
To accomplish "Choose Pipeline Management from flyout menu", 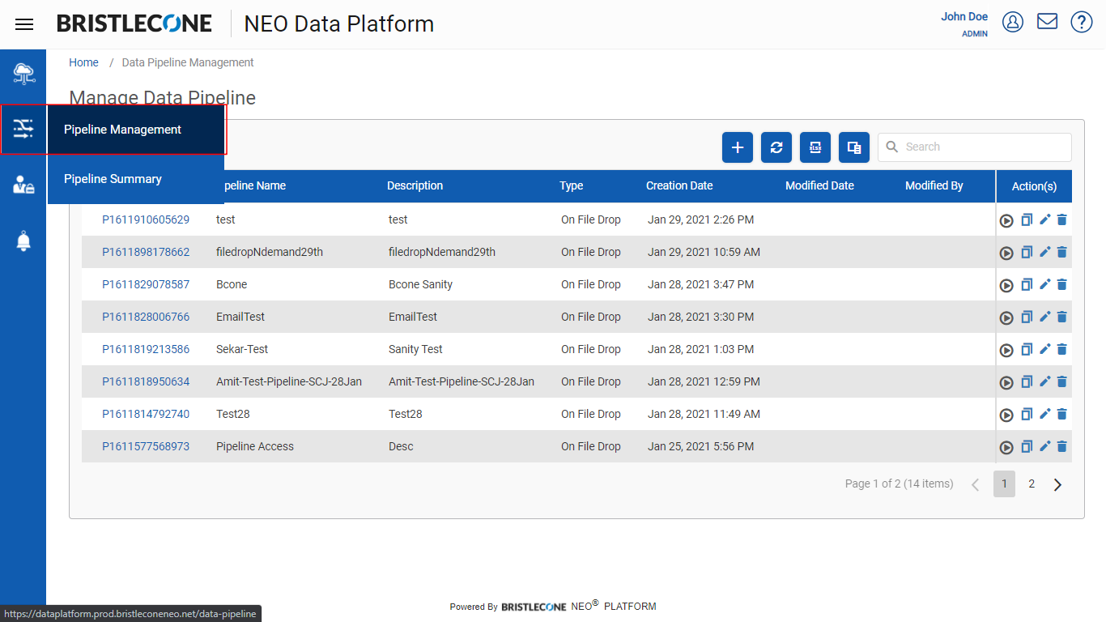I will [135, 130].
